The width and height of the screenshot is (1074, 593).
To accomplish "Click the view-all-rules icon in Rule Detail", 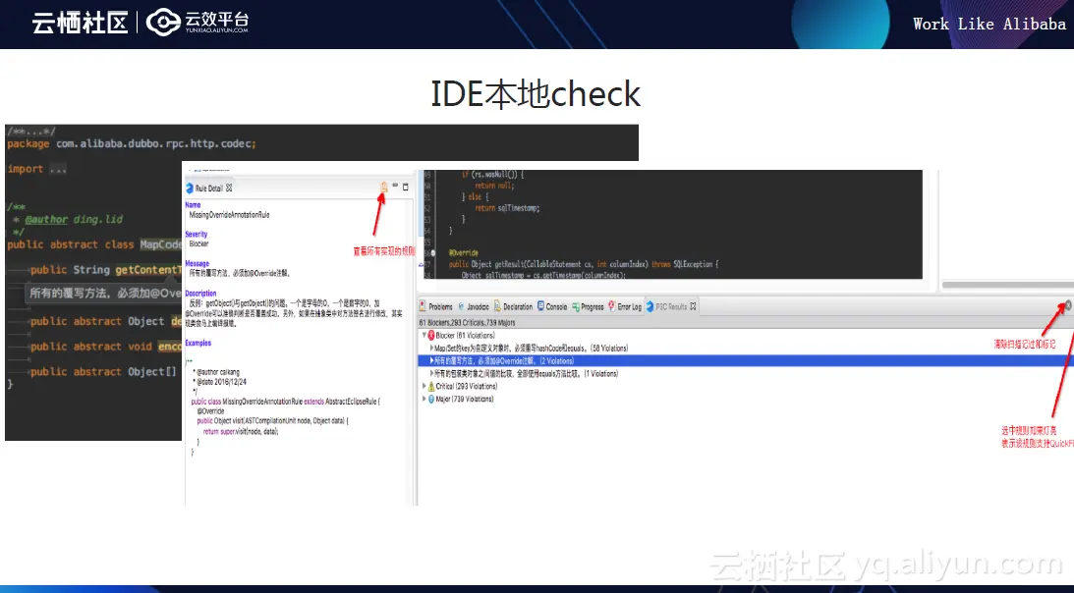I will (383, 187).
